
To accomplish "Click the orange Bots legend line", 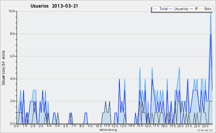I will (x=201, y=9).
